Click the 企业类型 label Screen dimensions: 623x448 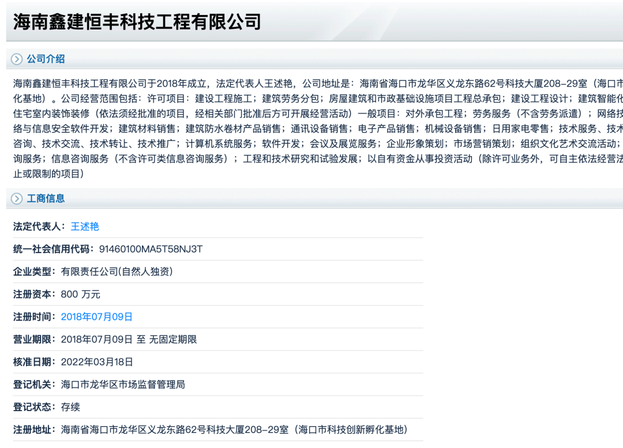pos(34,272)
